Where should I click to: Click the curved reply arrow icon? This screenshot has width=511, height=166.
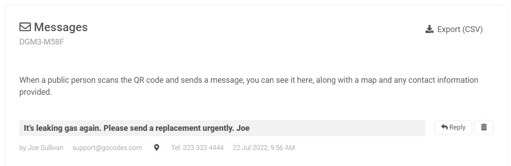(x=444, y=127)
